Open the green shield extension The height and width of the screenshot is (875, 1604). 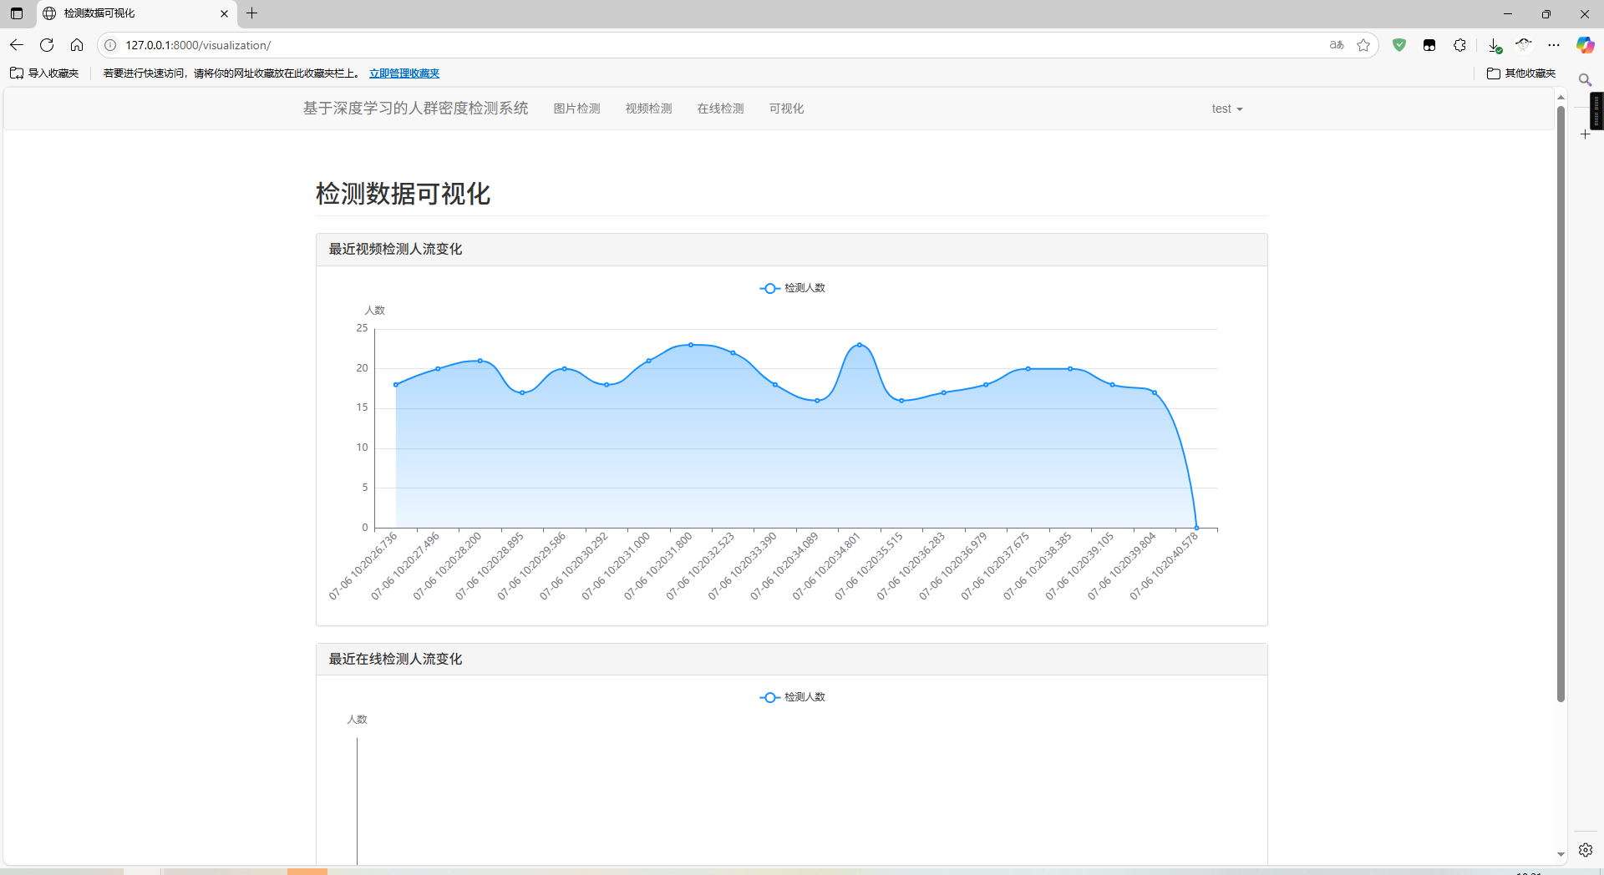pos(1399,45)
